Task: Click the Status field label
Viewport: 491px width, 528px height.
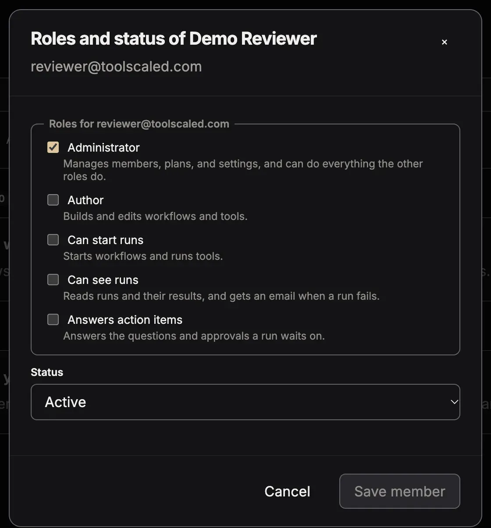Action: point(47,372)
